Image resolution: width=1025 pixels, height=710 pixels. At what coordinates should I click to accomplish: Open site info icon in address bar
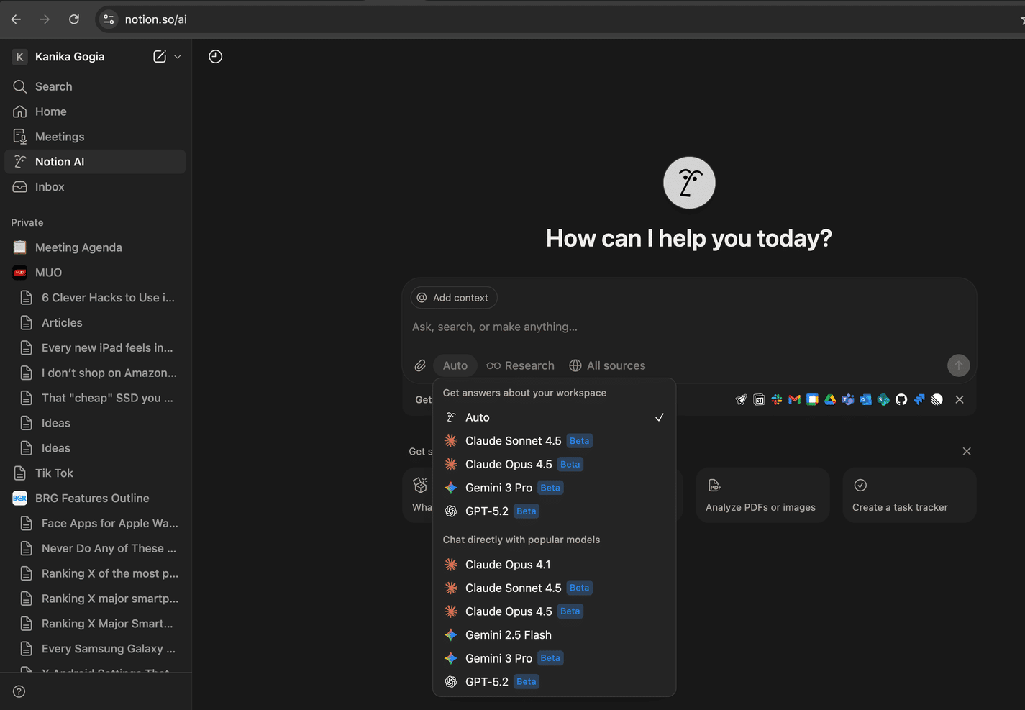pos(109,19)
